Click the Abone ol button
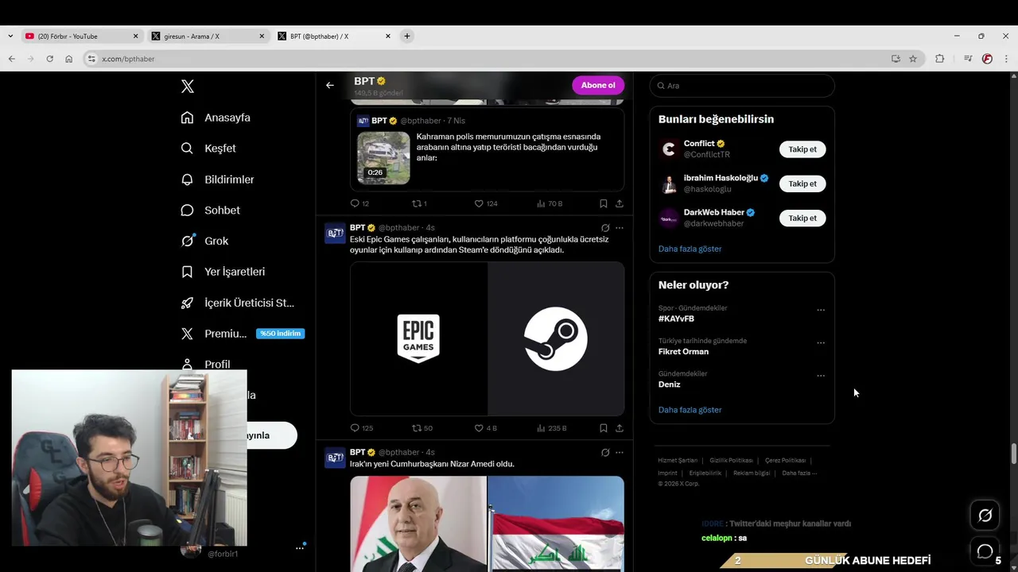 coord(598,85)
